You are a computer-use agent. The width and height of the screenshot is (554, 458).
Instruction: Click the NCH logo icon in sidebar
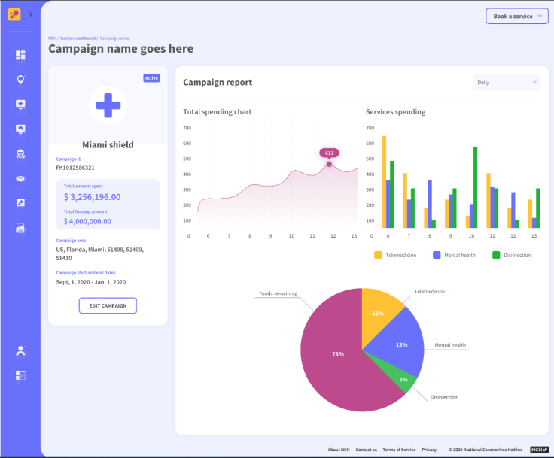click(x=14, y=14)
